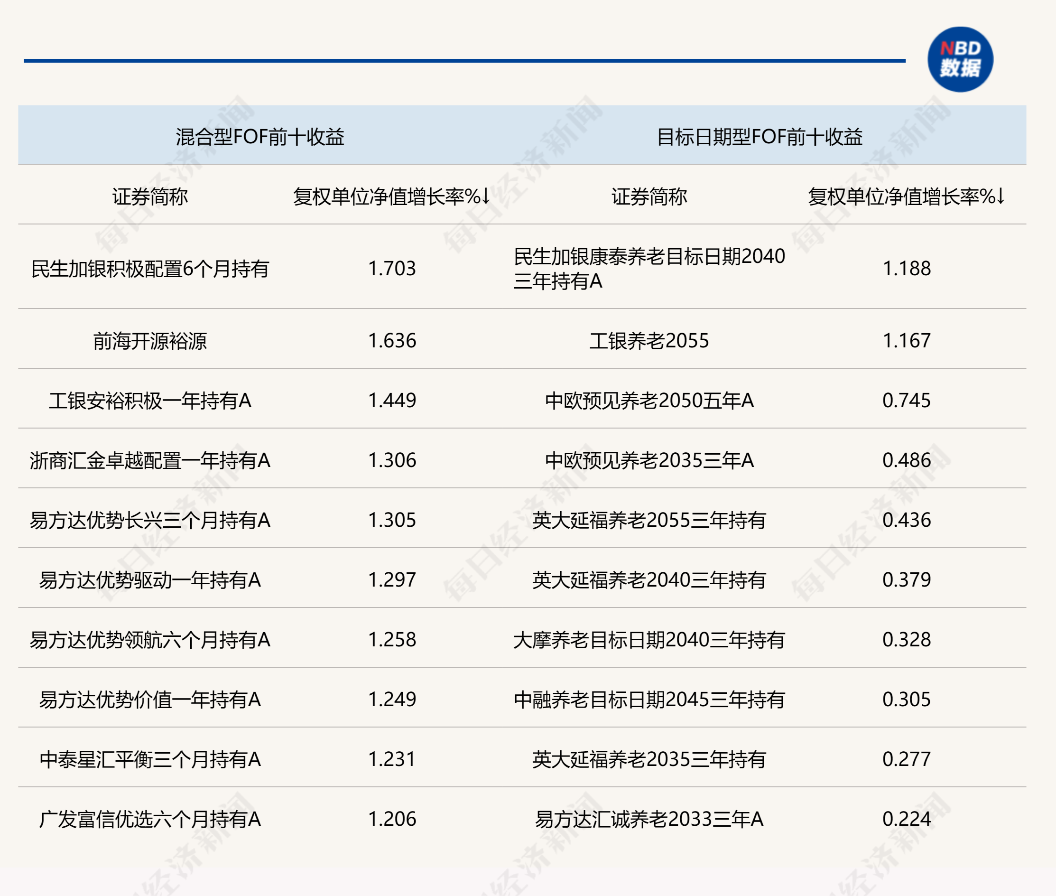Select 易方达优势价值一年持有A fund name
Viewport: 1056px width, 896px height.
[150, 700]
